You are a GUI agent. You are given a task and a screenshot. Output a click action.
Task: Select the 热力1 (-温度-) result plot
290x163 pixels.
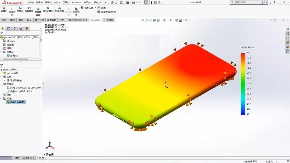[x=16, y=102]
